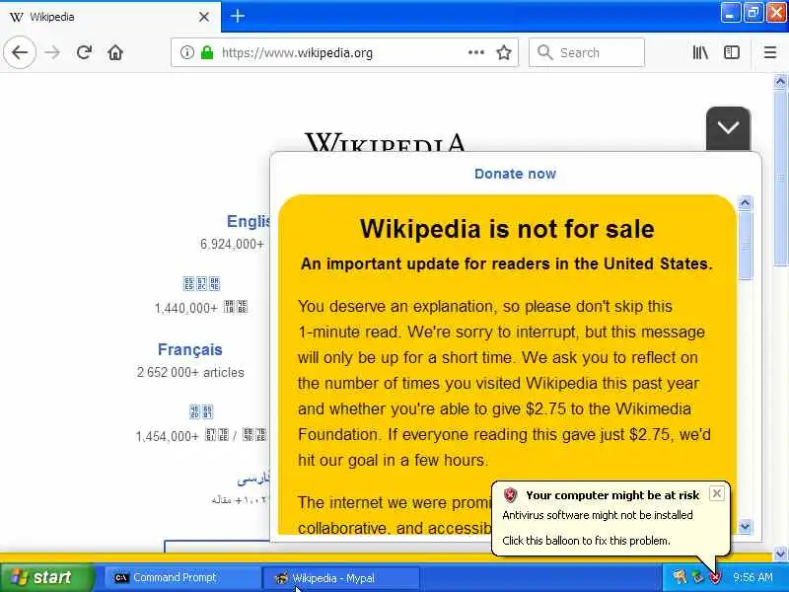The width and height of the screenshot is (789, 592).
Task: Click the page scrollbar up arrow
Action: tap(780, 82)
